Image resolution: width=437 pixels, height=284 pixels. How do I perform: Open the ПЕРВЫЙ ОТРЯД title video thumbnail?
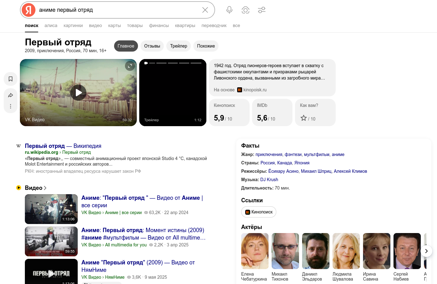(51, 271)
